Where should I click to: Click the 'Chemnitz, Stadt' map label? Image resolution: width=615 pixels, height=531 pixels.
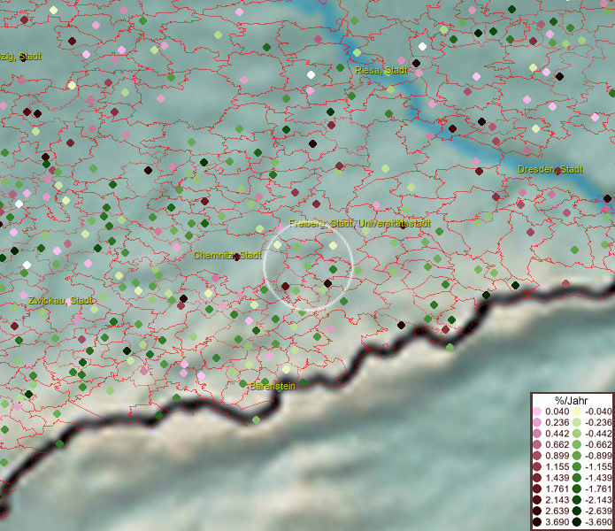point(227,255)
